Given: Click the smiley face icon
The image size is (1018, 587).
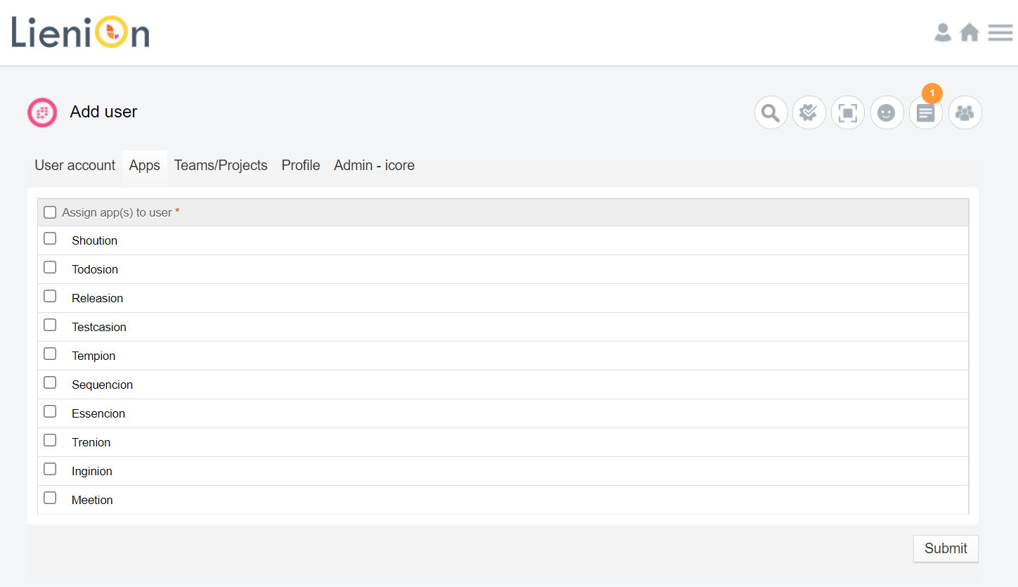Looking at the screenshot, I should 887,112.
